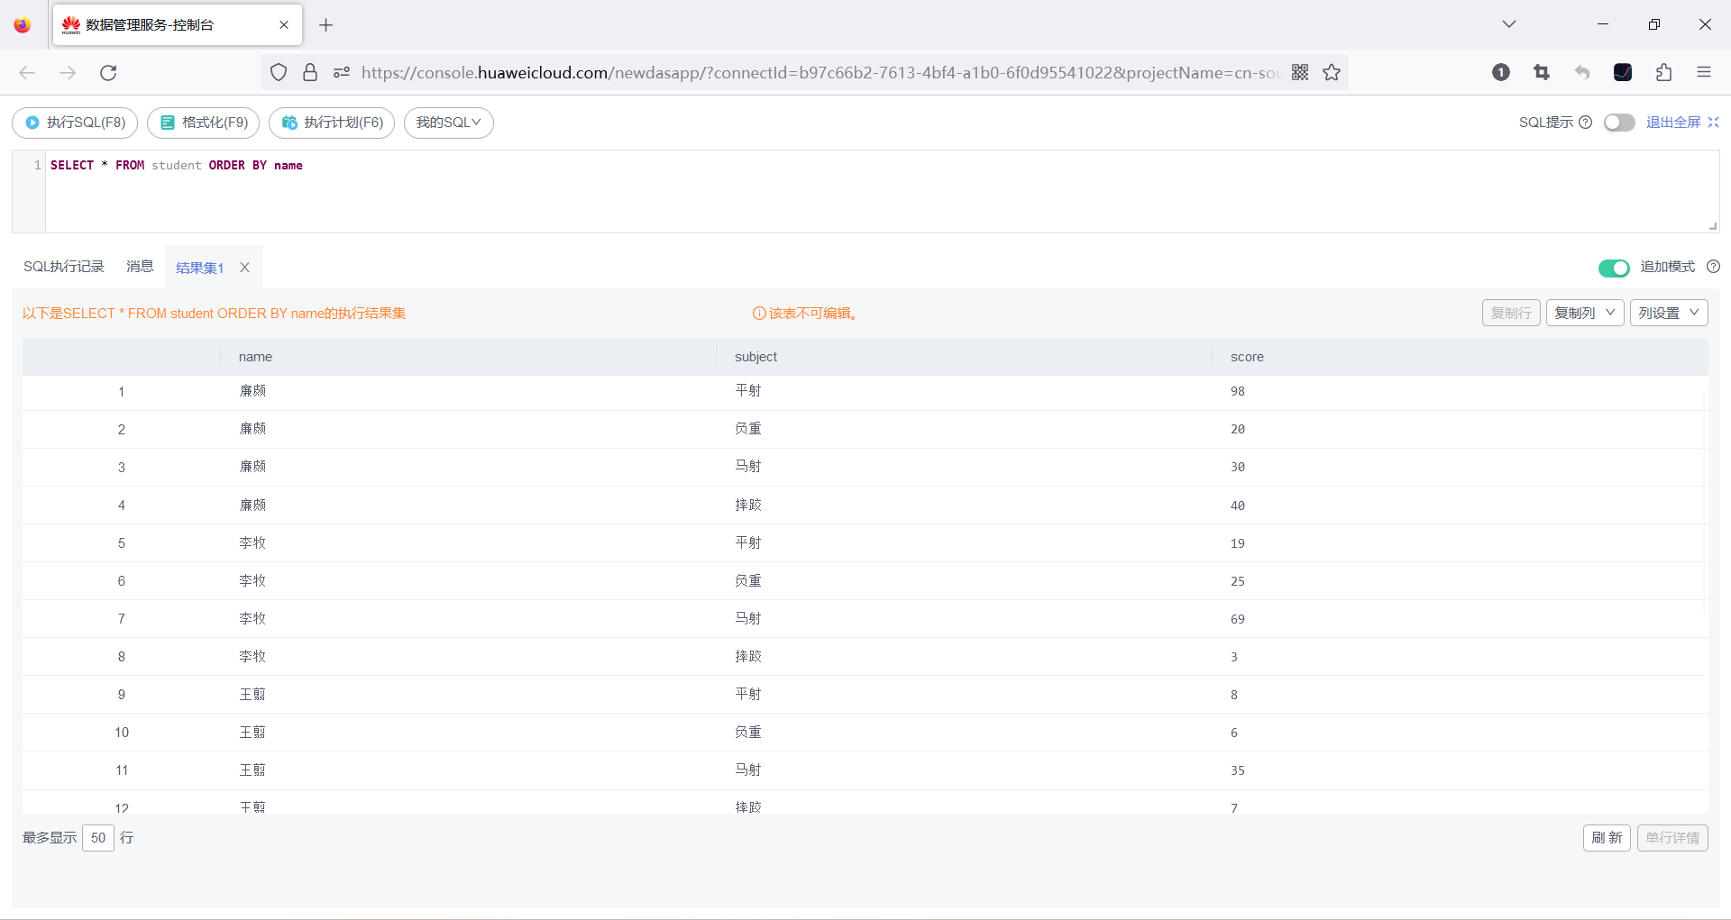This screenshot has width=1731, height=920.
Task: Open the extensions puzzle piece menu
Action: pos(1663,73)
